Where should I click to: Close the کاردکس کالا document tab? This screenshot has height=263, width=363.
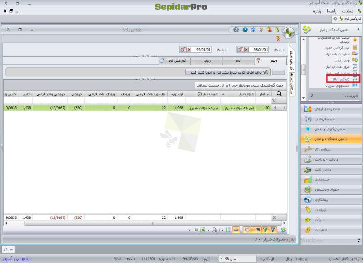coord(335,18)
